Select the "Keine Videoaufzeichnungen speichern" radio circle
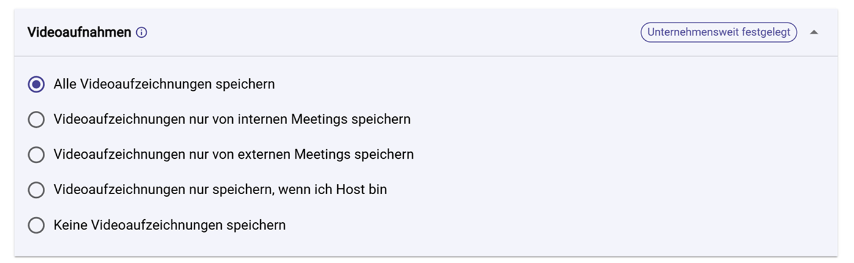854x263 pixels. click(x=37, y=226)
